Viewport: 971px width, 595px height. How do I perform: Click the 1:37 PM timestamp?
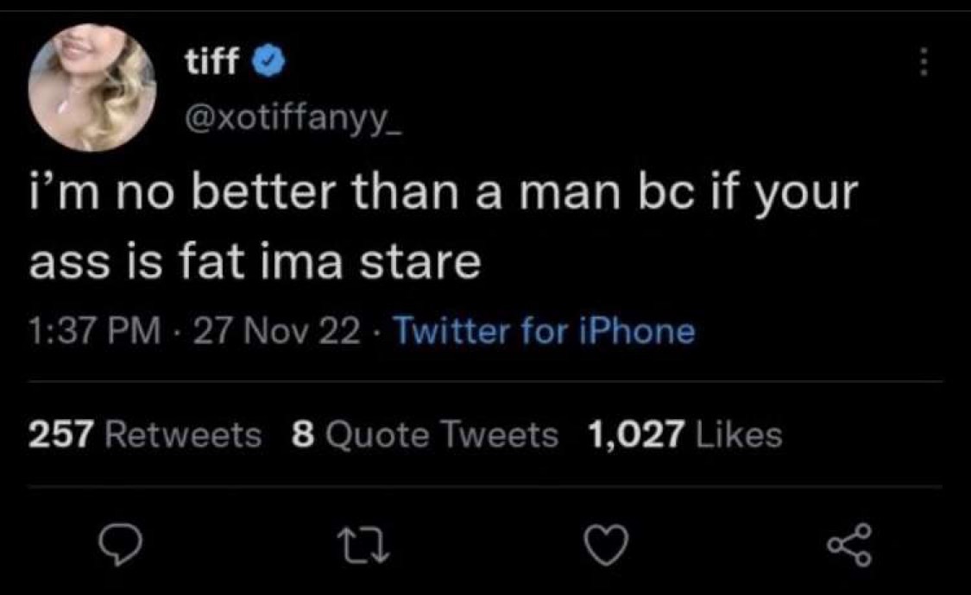point(94,331)
